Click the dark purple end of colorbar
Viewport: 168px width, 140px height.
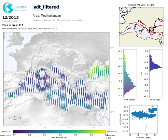point(15,131)
